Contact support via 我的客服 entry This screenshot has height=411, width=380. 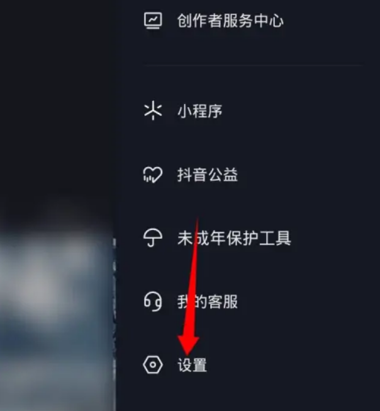247,302
